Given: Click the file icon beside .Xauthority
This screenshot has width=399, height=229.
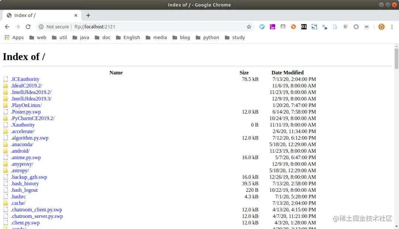Looking at the screenshot, I should pyautogui.click(x=6, y=125).
